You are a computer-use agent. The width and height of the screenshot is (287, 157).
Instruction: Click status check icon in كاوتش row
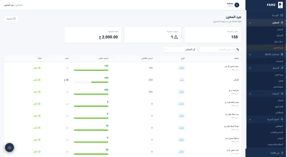pyautogui.click(x=39, y=80)
